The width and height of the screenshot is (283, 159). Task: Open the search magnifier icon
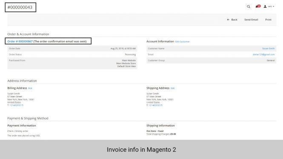click(249, 7)
